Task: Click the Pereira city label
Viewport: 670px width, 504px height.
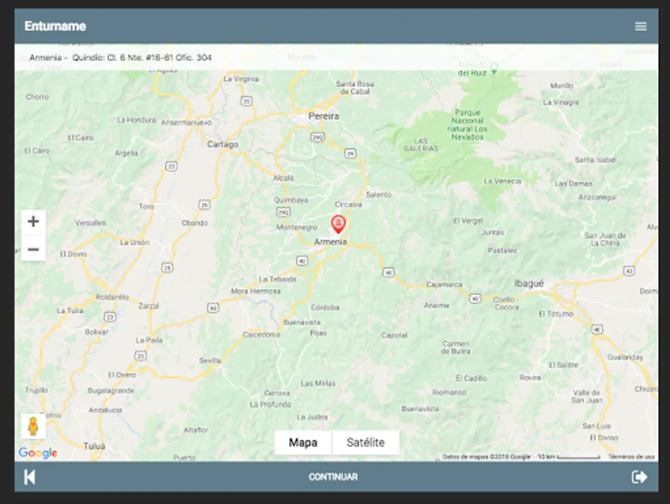Action: (x=324, y=116)
